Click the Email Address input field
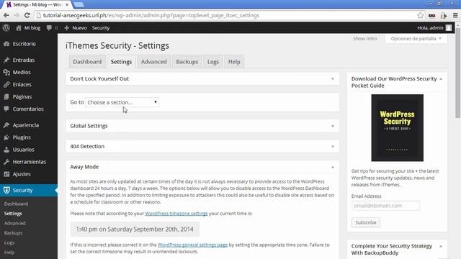Screen dimensions: 461x259 point(385,206)
